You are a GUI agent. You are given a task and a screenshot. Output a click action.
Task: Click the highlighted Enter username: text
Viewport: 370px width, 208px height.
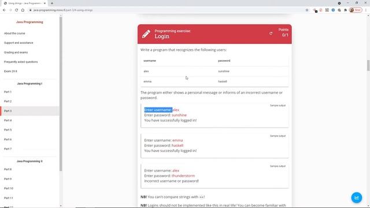[158, 110]
